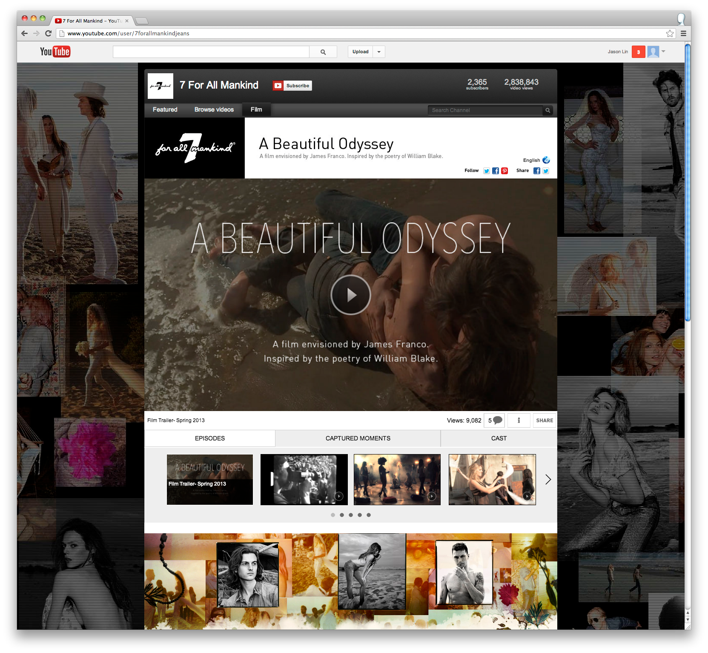Open a new browser tab
Viewport: 708px width, 653px height.
pyautogui.click(x=141, y=21)
